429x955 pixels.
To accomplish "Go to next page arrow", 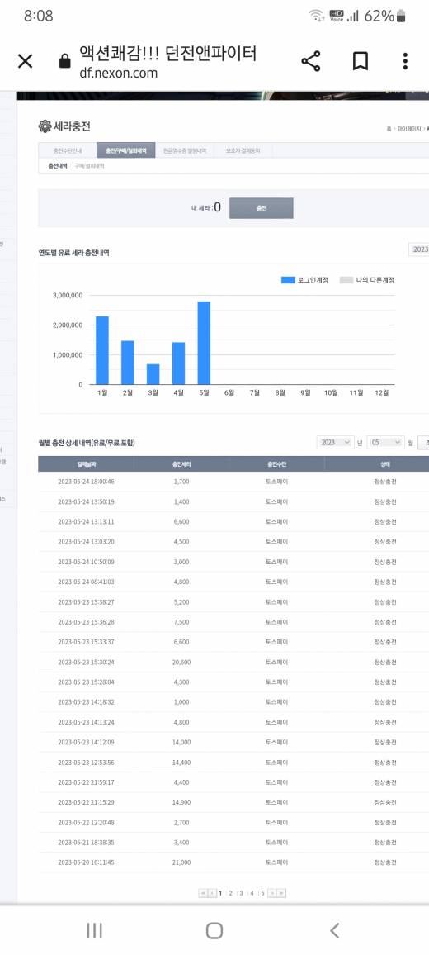I will 272,893.
